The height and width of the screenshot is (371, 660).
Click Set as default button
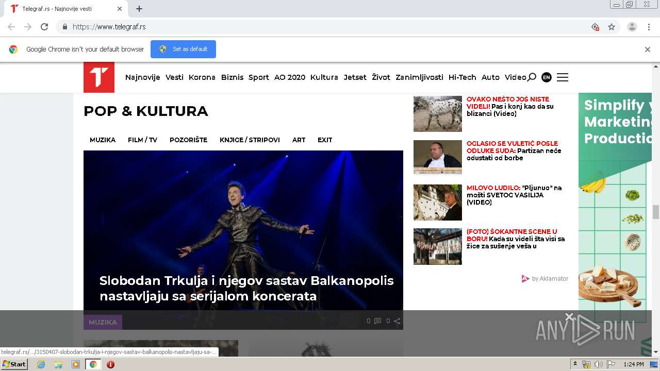[x=183, y=49]
